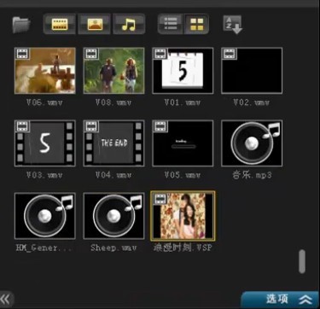Open the add media folder icon
Image resolution: width=320 pixels, height=309 pixels.
[x=21, y=25]
